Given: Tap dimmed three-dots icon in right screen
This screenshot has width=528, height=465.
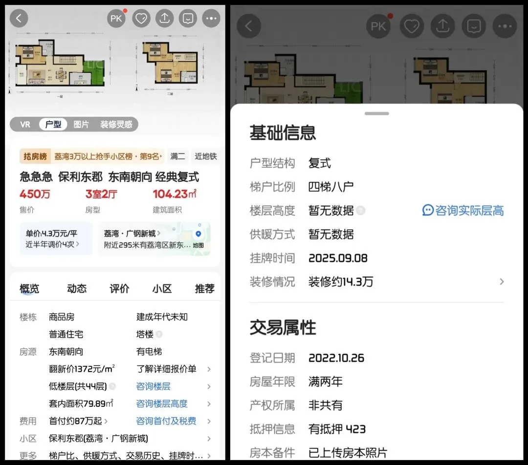Looking at the screenshot, I should tap(505, 26).
